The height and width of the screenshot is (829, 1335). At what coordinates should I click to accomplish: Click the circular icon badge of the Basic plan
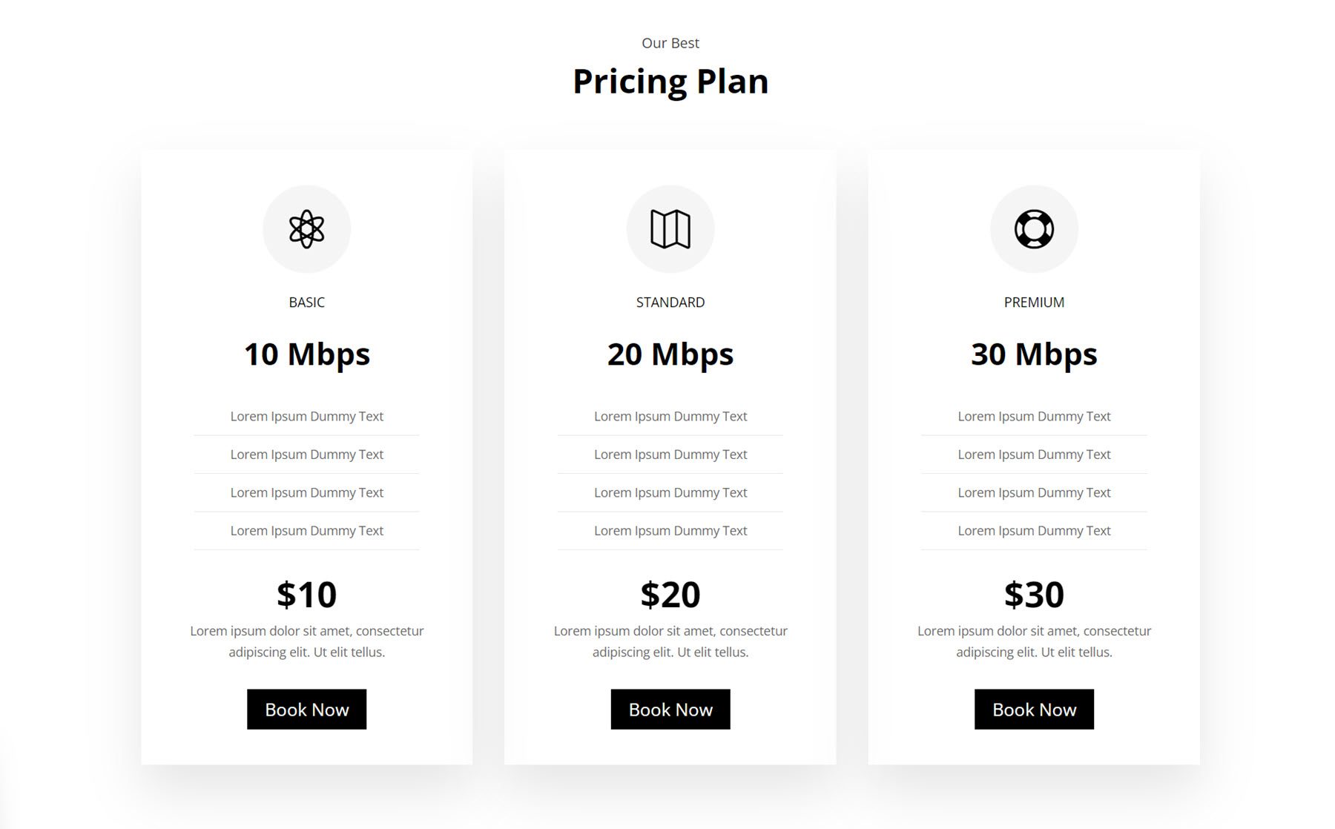point(306,229)
